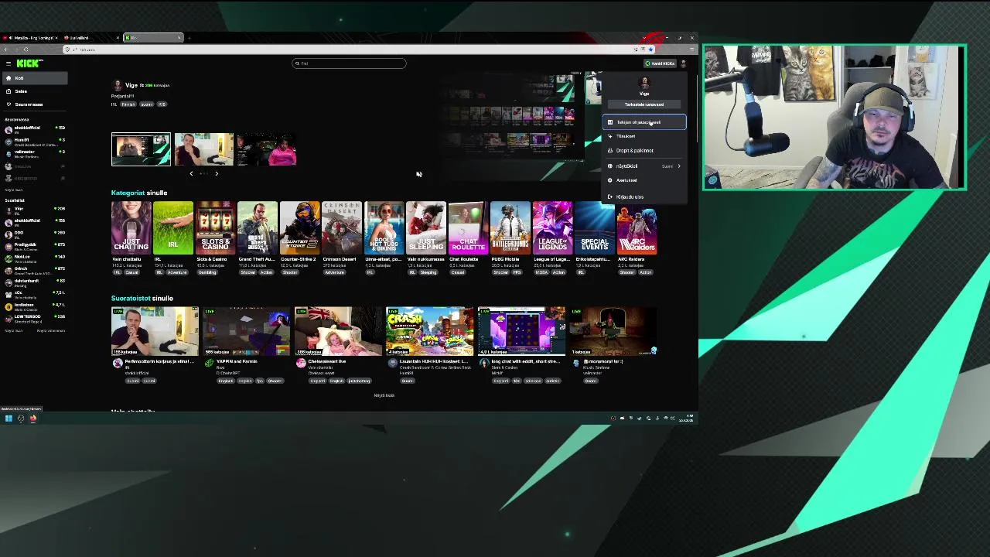Open the PUBG Battlegrounds category card

[x=510, y=227]
